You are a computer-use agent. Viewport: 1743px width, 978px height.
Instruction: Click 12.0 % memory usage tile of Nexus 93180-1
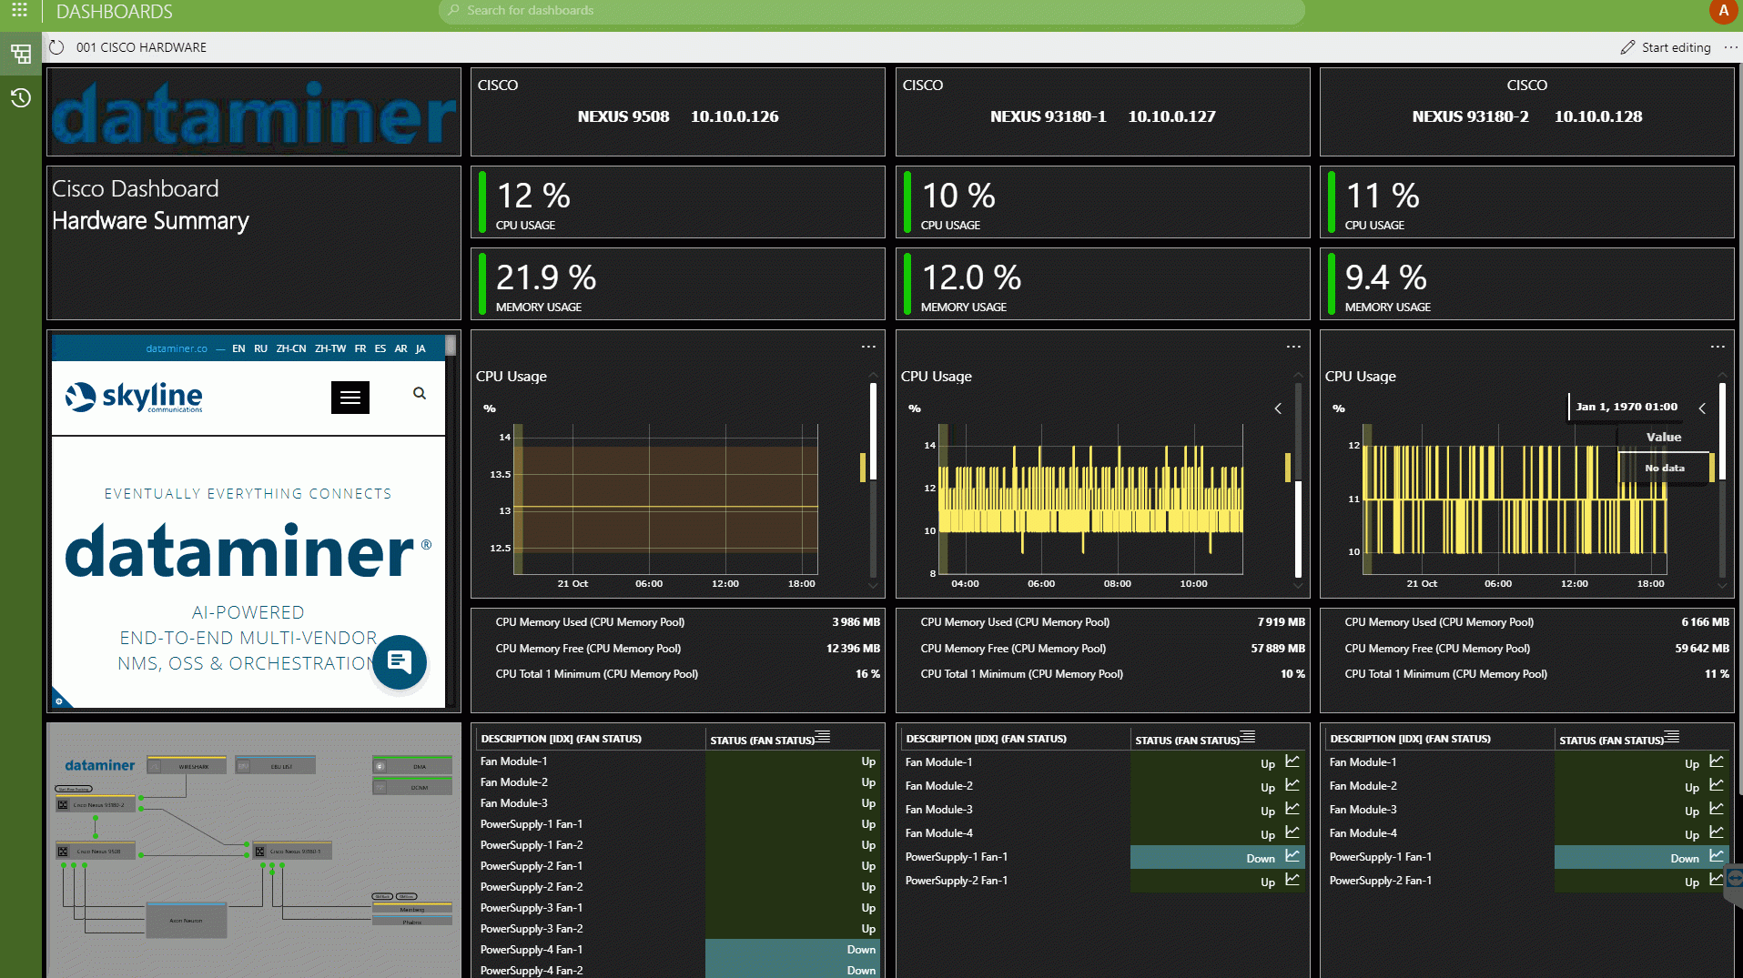pos(1103,284)
